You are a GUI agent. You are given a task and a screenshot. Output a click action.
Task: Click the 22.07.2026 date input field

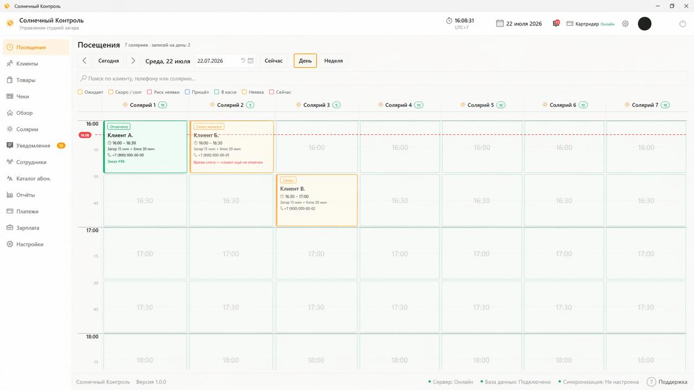coord(225,61)
